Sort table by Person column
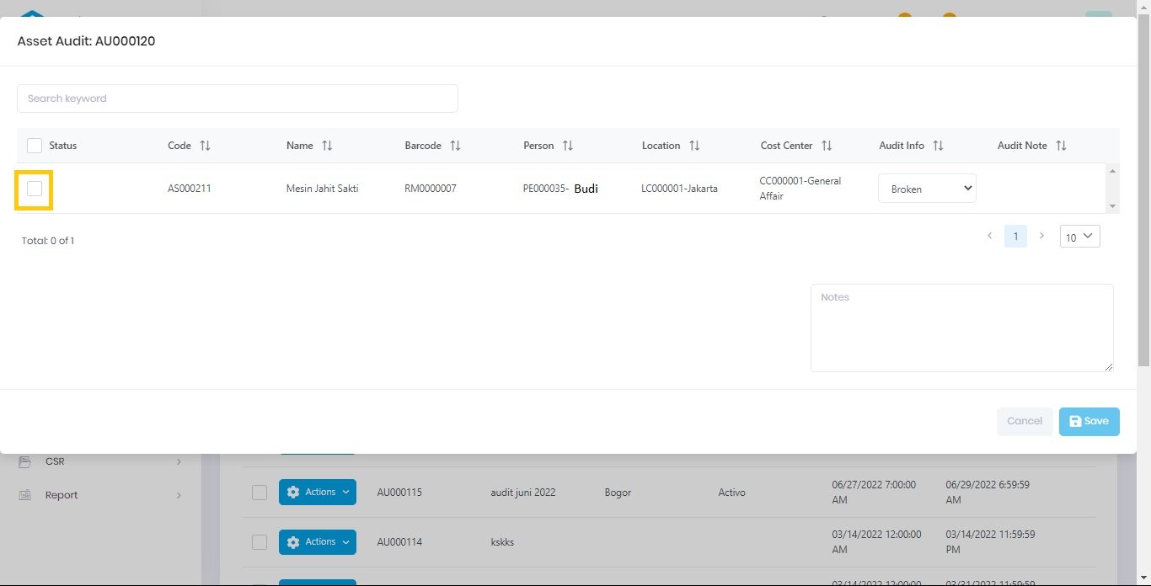1151x586 pixels. 568,146
